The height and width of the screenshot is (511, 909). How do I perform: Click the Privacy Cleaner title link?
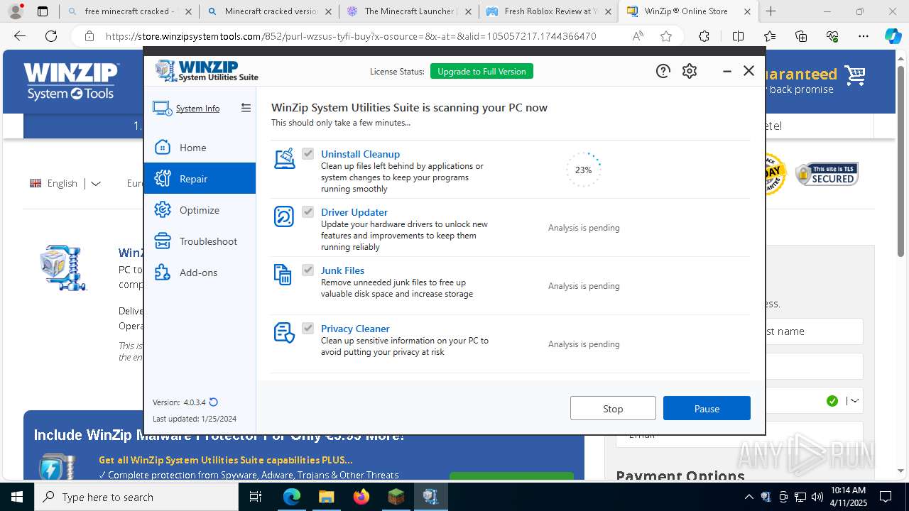355,329
